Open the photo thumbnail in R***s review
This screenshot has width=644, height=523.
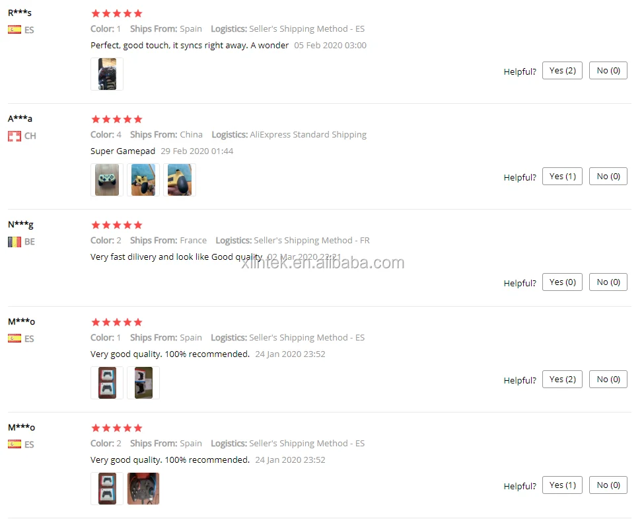[x=107, y=74]
